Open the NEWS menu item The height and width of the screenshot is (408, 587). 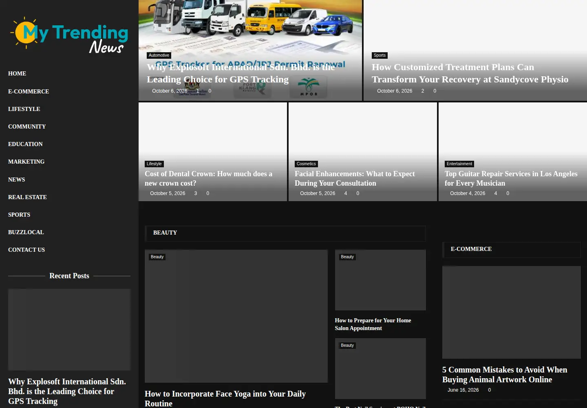pyautogui.click(x=17, y=180)
